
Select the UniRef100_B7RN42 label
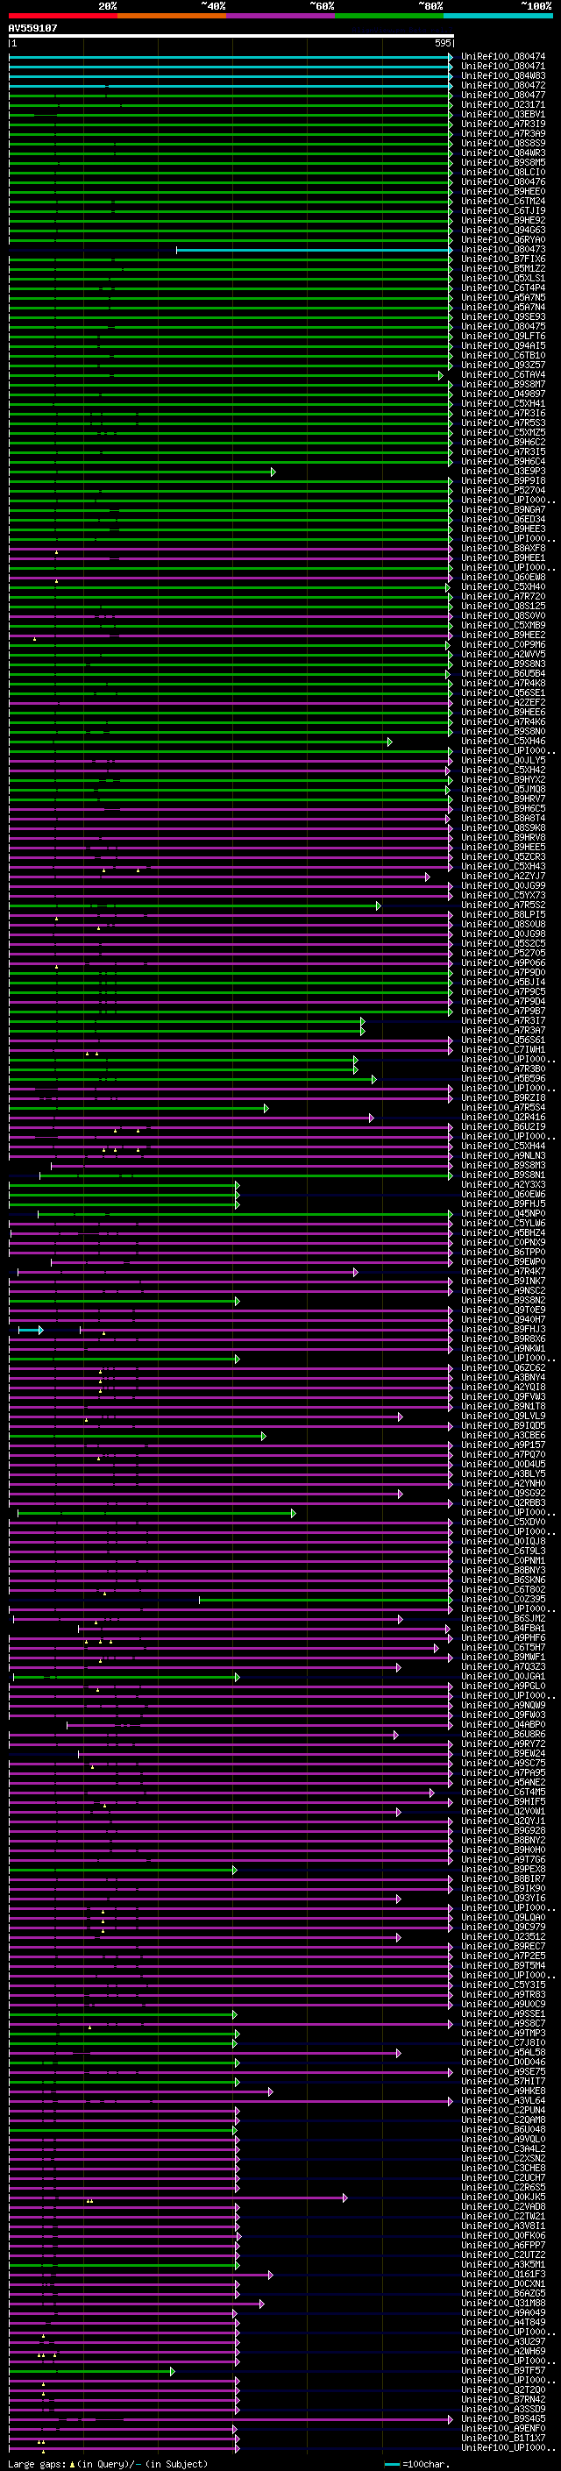[503, 2400]
